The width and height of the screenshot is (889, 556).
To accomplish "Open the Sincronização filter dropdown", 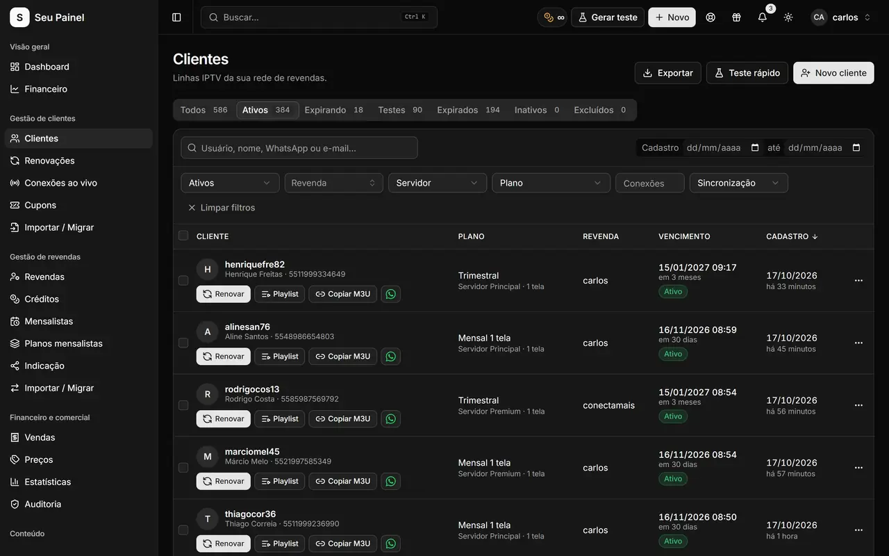I will tap(738, 183).
